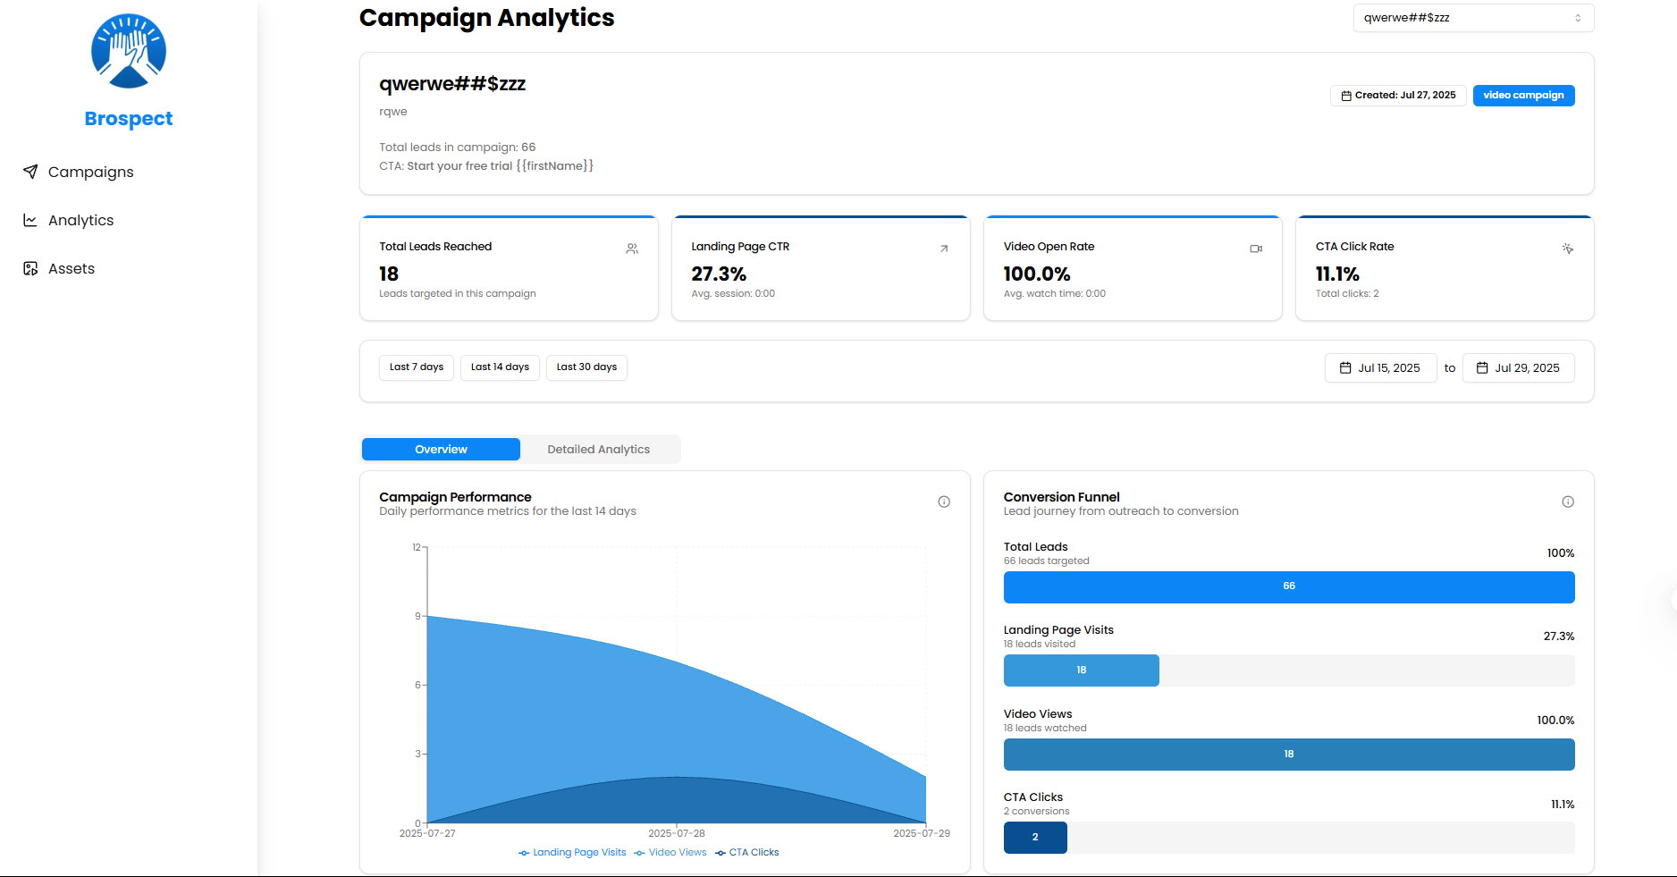
Task: Select the Overview tab
Action: click(441, 450)
